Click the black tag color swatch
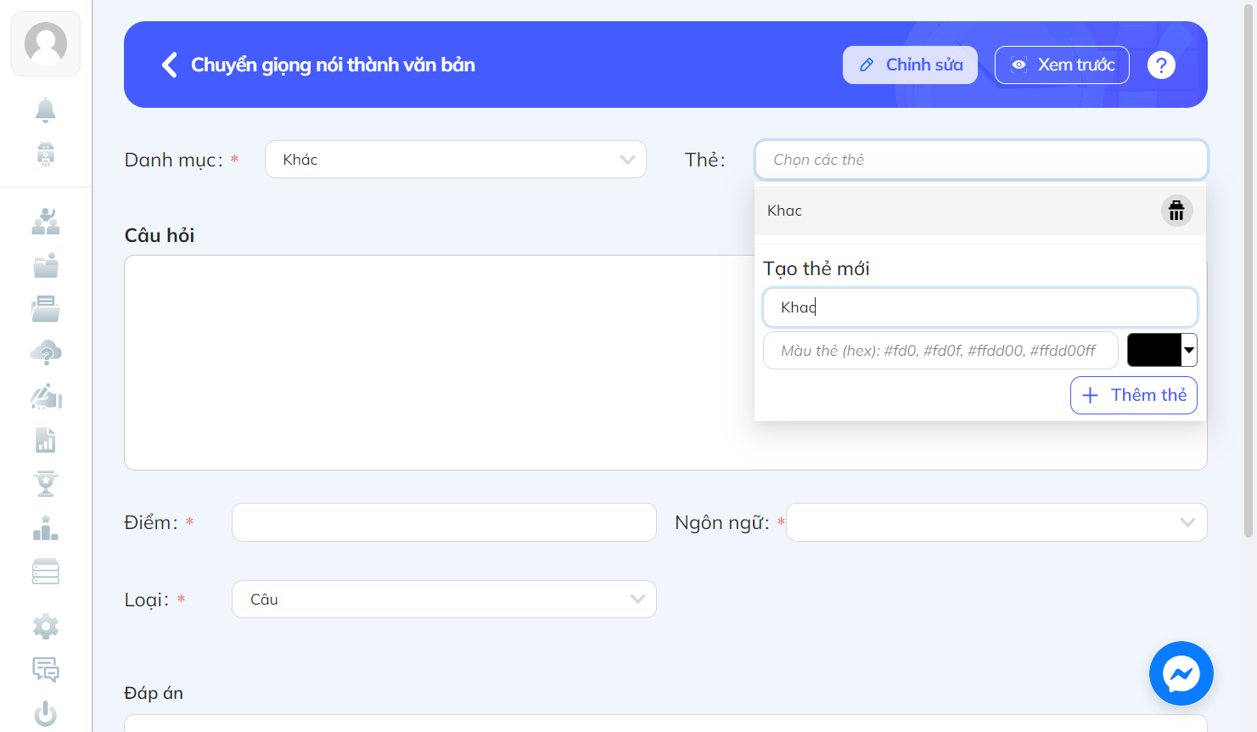 click(1154, 350)
